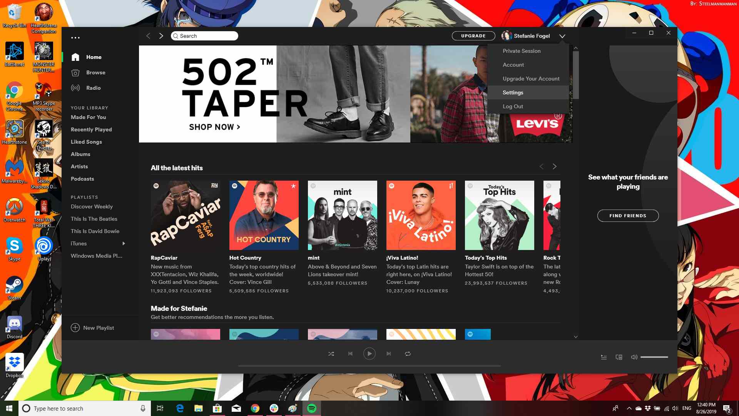Click the RapCaviar playlist thumbnail

pos(185,215)
